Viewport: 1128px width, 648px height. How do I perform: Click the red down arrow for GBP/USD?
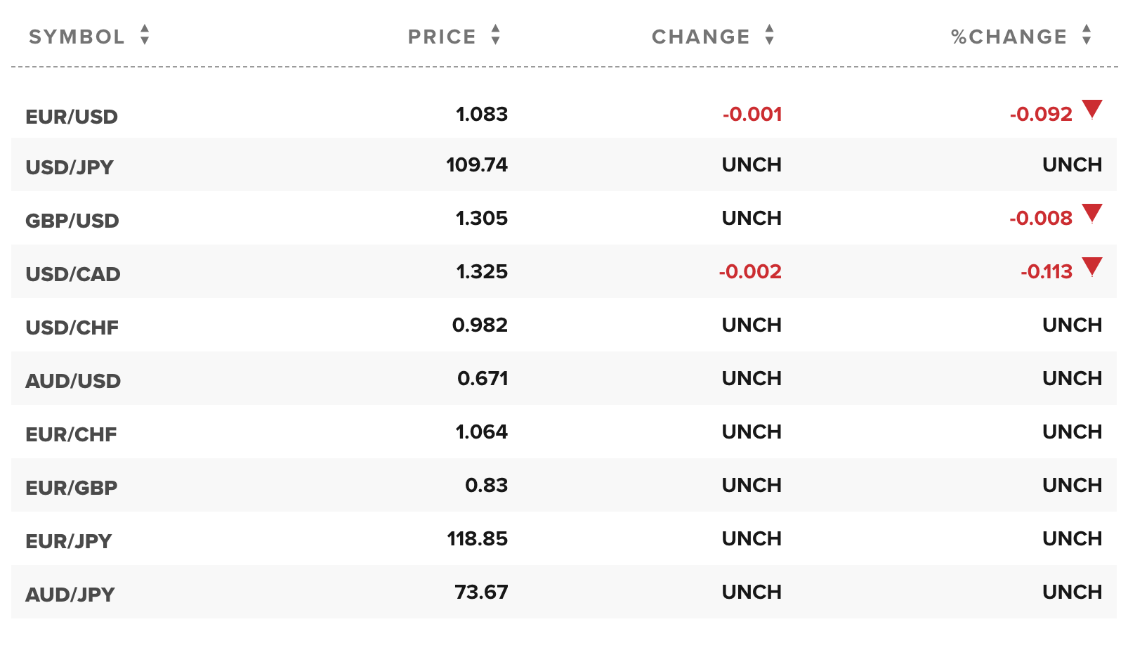tap(1092, 213)
